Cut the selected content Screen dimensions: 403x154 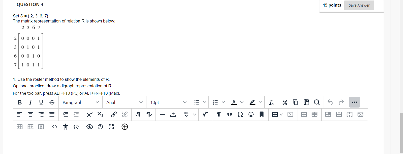pyautogui.click(x=285, y=102)
